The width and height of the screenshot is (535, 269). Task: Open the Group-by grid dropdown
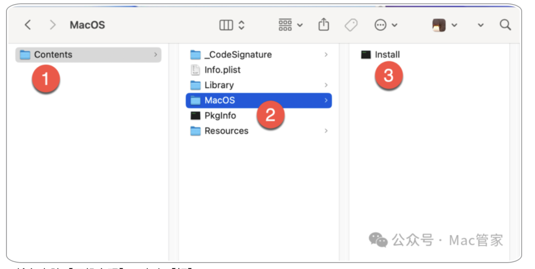tap(290, 25)
